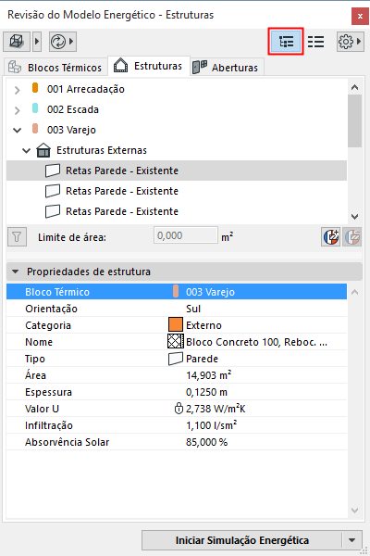Screen dimensions: 370x556
Task: Click the Estruturas Externas house icon
Action: [43, 150]
